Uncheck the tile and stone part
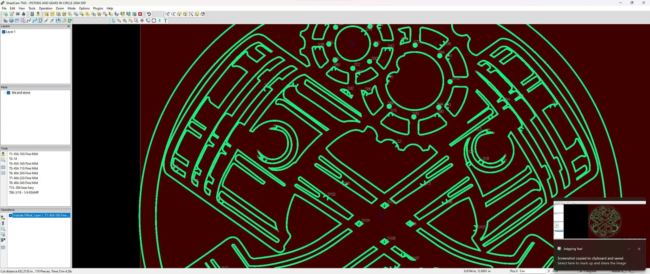Screen dimensions: 650x274 coord(9,93)
